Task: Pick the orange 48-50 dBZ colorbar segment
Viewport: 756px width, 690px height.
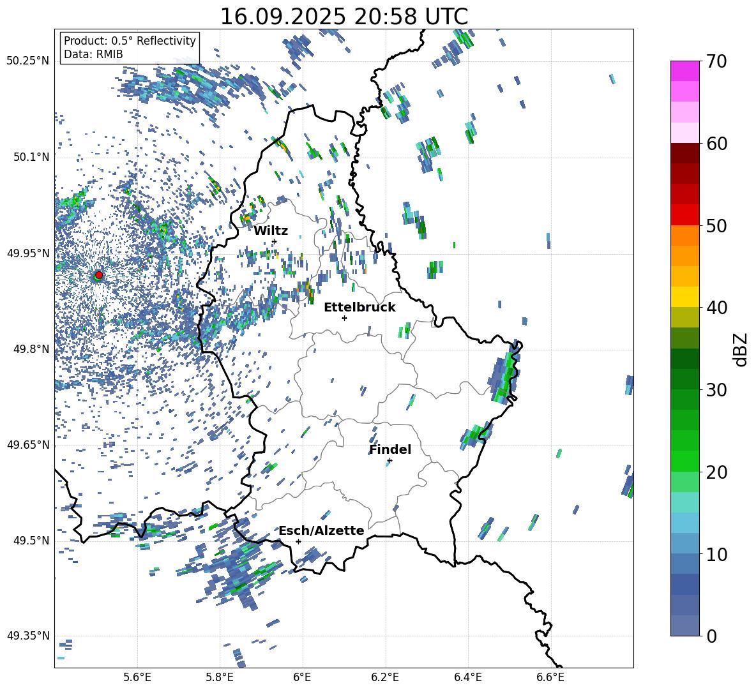Action: click(x=685, y=235)
